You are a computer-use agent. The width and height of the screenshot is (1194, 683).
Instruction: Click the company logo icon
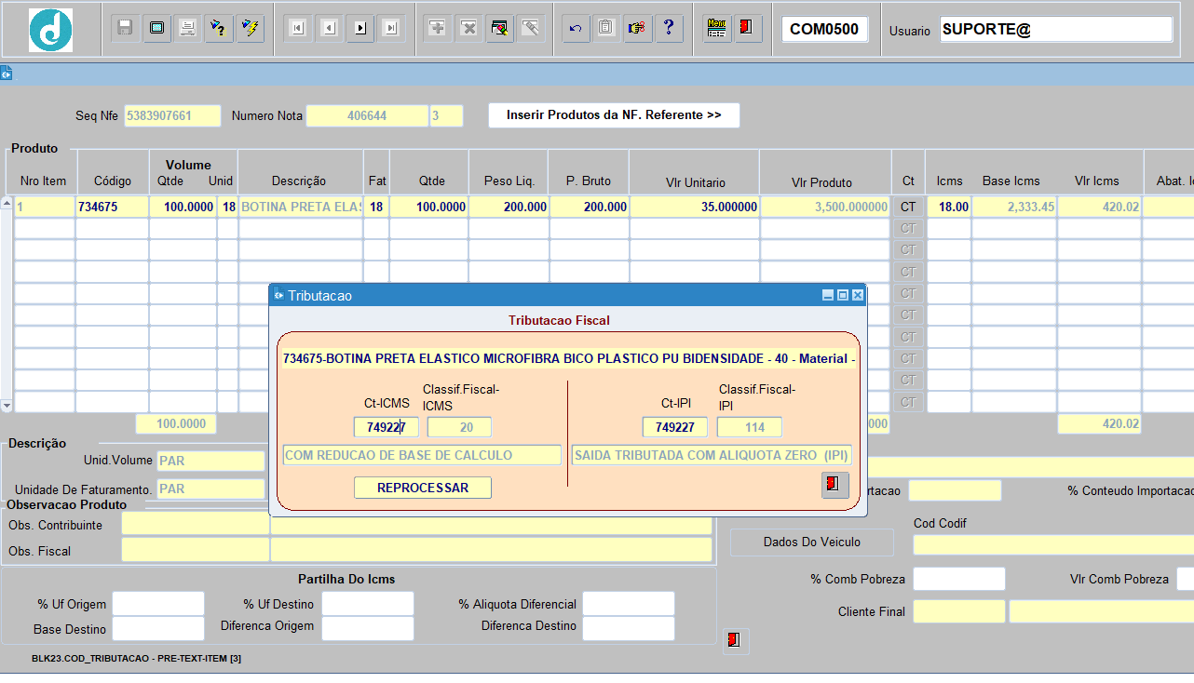(50, 30)
